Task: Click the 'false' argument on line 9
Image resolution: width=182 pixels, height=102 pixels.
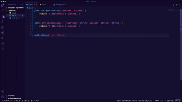Action: click(60, 35)
